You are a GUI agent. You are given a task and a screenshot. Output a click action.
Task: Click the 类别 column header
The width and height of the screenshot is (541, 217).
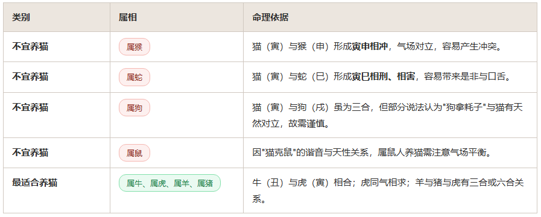(21, 17)
